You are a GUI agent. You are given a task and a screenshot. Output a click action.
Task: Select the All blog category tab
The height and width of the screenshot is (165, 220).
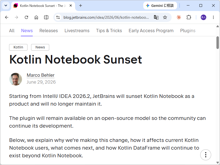(12, 31)
